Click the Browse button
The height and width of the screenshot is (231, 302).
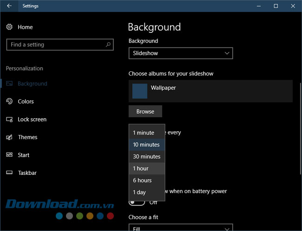point(145,111)
